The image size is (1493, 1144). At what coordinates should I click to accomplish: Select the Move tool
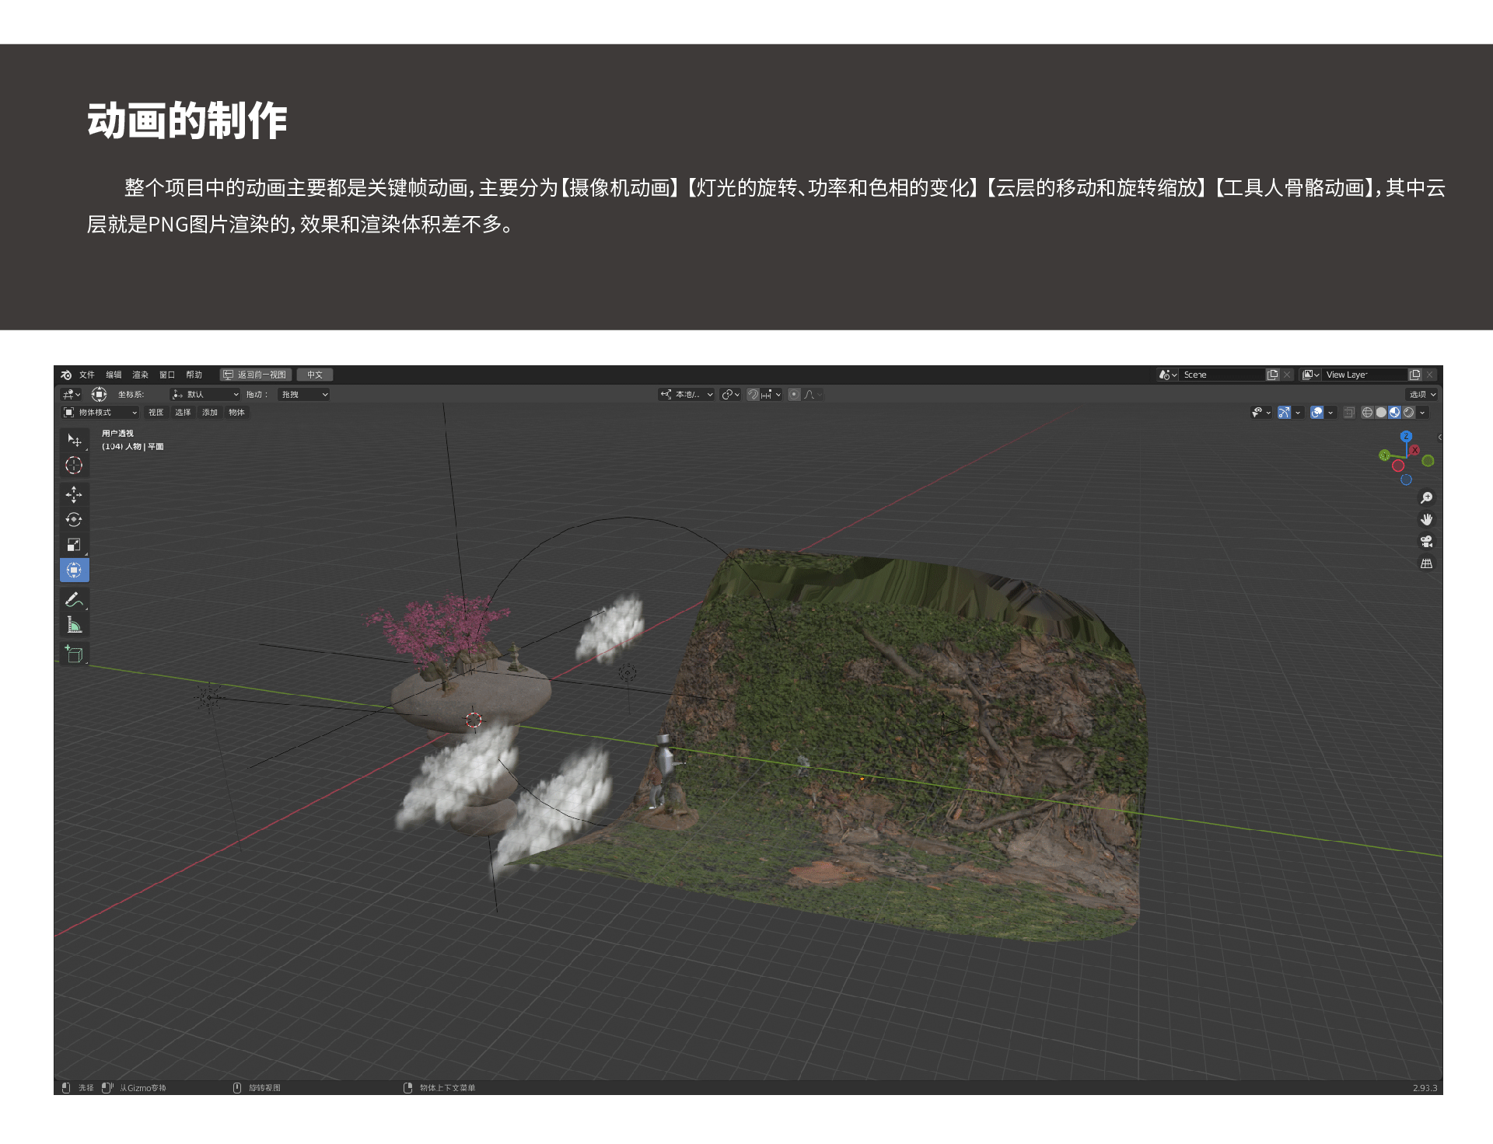point(74,494)
